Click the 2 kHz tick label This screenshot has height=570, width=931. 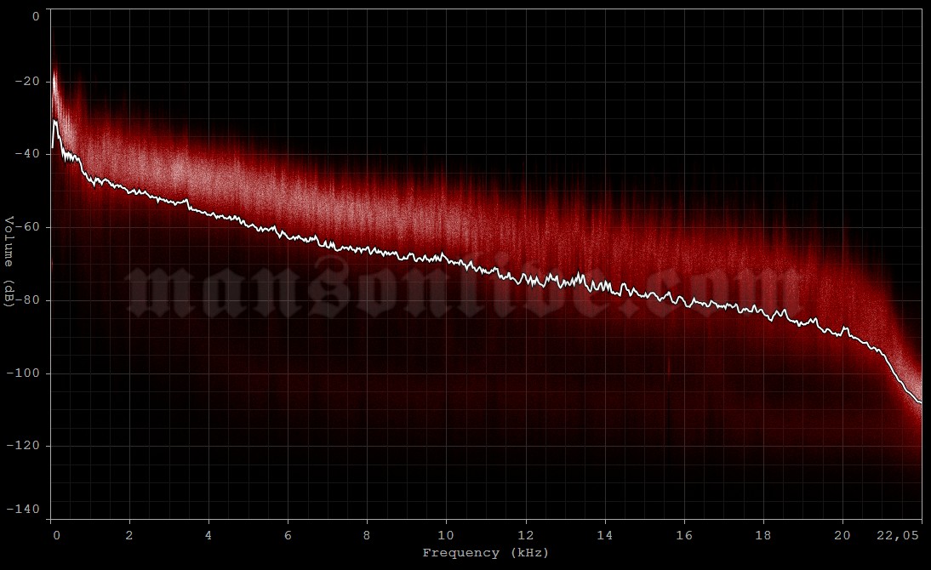pyautogui.click(x=129, y=535)
